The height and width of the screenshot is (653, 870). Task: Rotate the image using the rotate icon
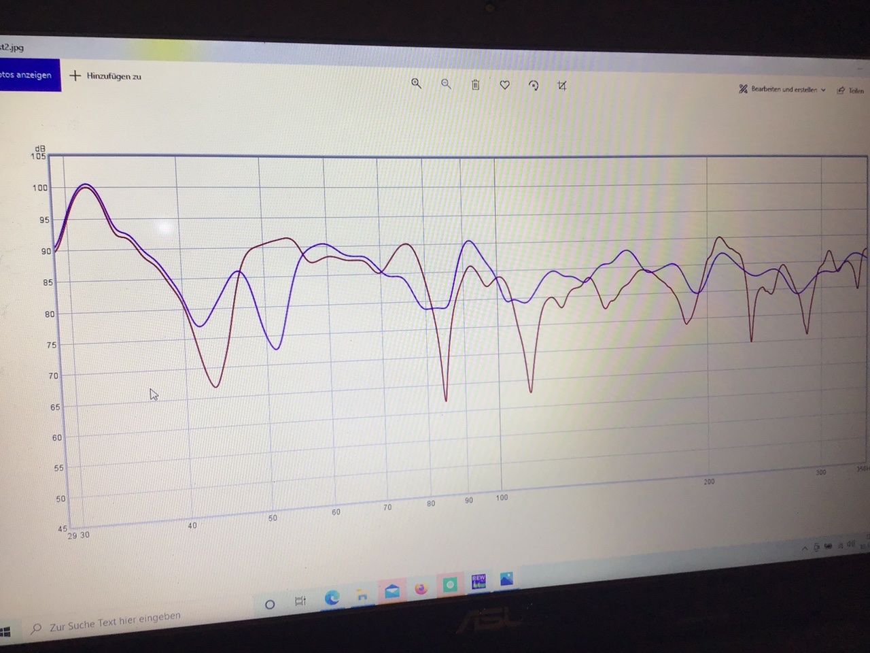click(x=534, y=86)
